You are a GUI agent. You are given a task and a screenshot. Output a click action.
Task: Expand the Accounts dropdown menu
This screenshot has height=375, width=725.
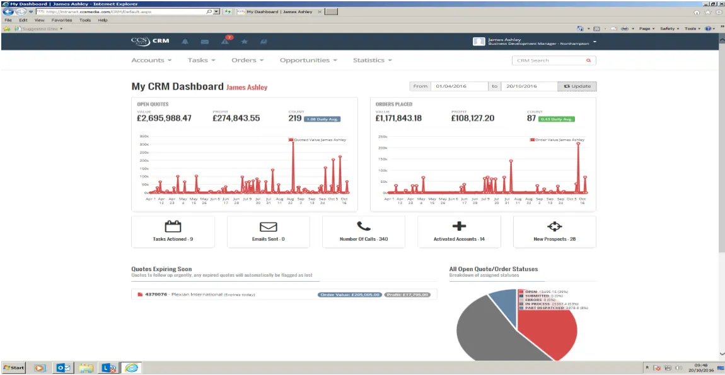point(152,60)
